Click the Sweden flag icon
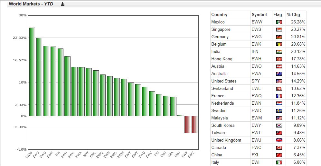 point(279,111)
